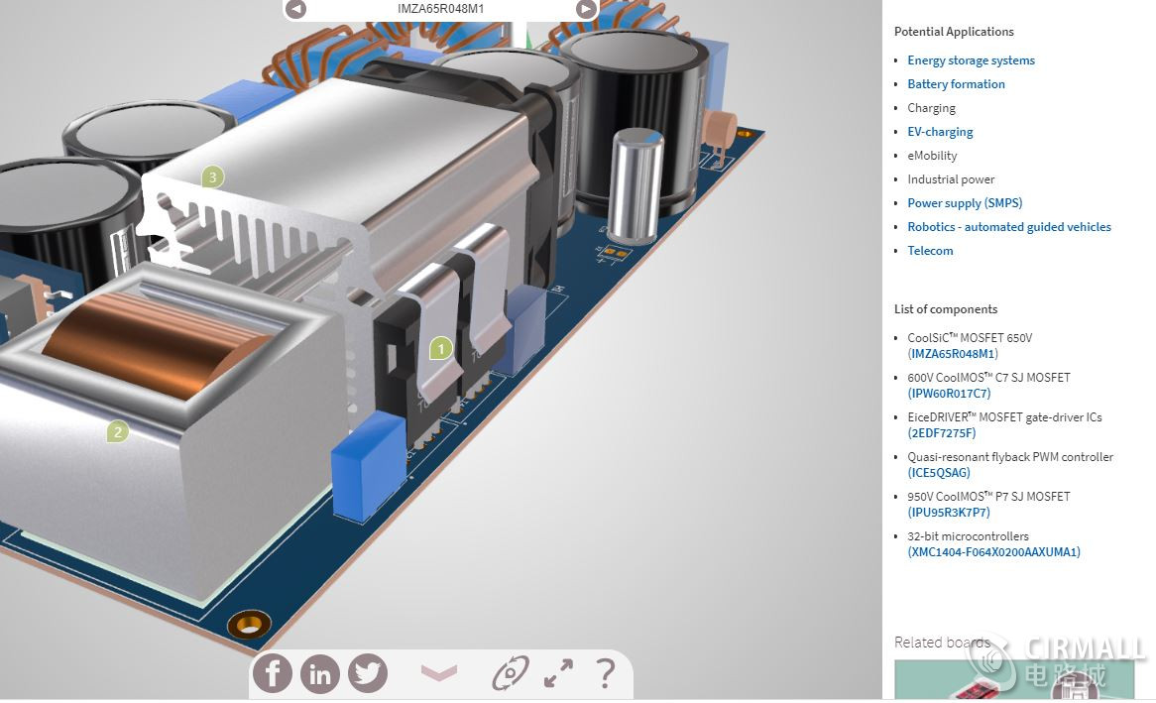Open the Battery formation link
Screen dimensions: 1156x703
point(956,84)
